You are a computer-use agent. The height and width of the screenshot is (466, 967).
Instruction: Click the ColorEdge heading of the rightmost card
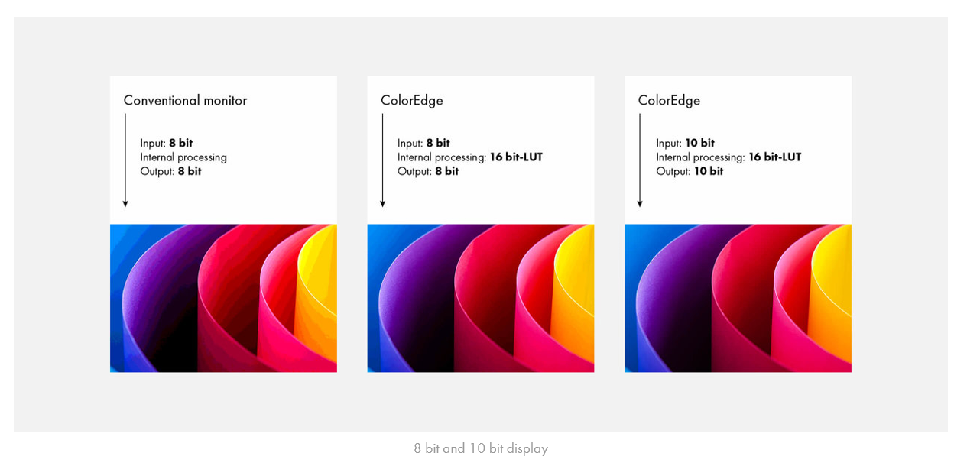coord(669,100)
